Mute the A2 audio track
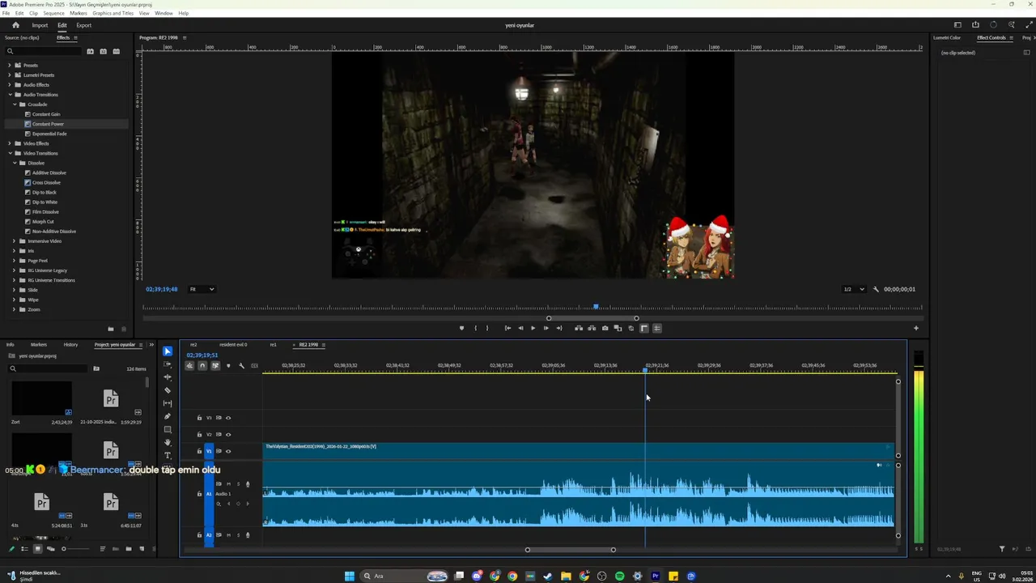This screenshot has height=583, width=1036. tap(228, 535)
